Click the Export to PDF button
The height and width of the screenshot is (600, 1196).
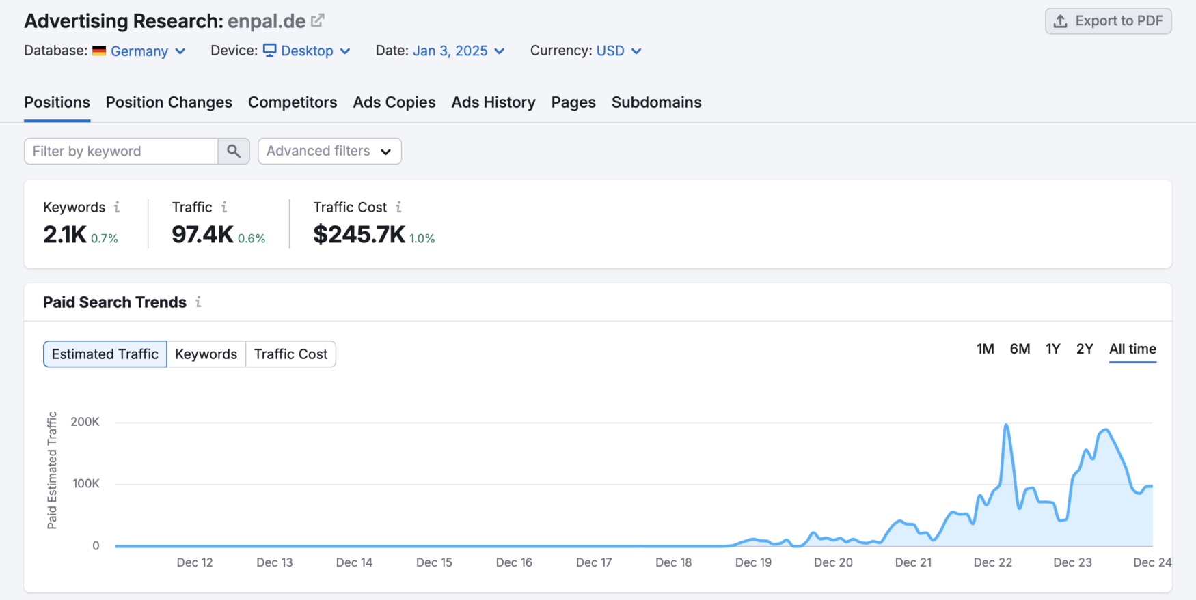1108,21
